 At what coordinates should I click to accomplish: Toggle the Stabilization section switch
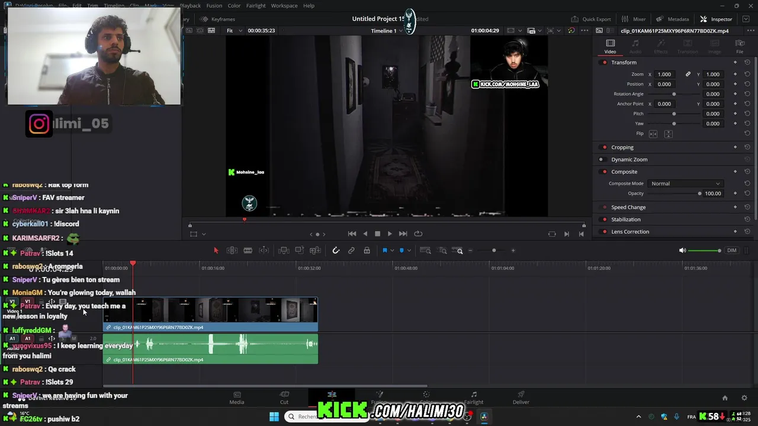[x=604, y=220]
